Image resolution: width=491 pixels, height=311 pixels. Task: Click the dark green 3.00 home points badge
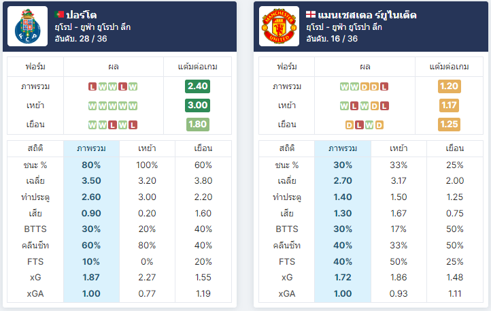[198, 105]
